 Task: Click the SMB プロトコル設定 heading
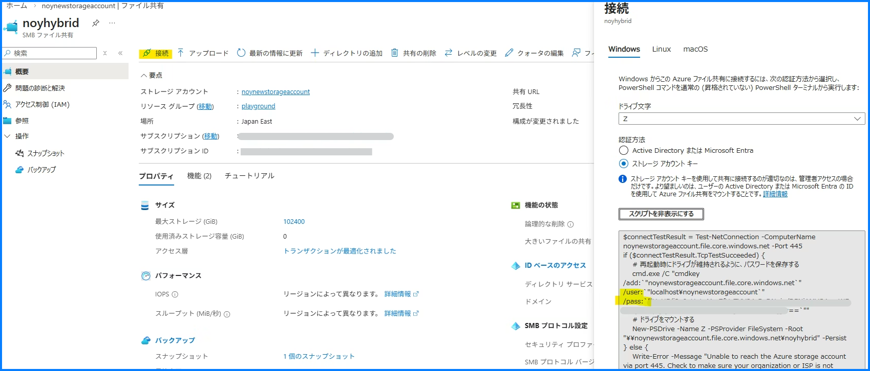coord(556,326)
